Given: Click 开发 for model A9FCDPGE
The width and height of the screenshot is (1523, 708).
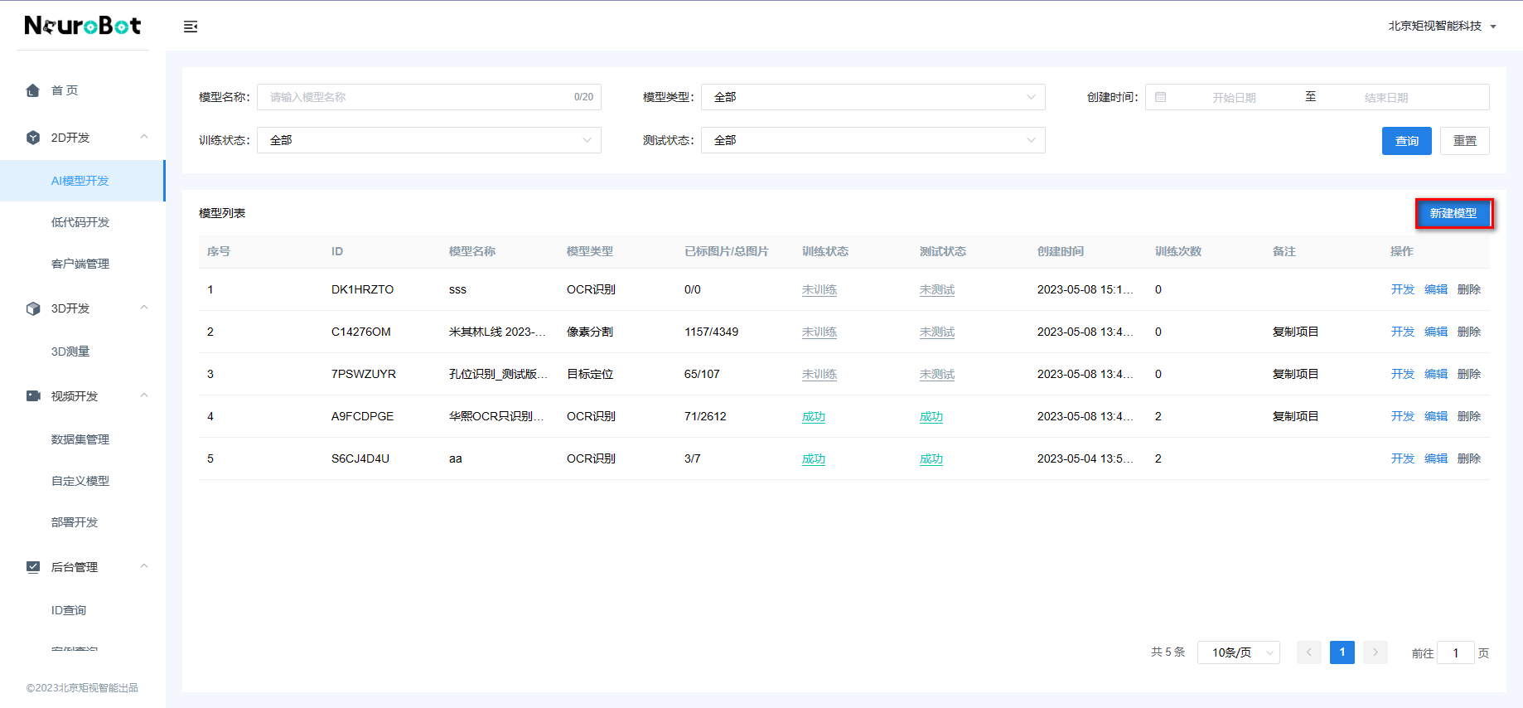Looking at the screenshot, I should [x=1403, y=416].
